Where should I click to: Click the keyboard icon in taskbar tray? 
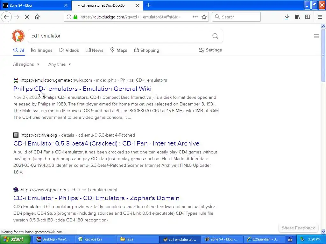pyautogui.click(x=290, y=240)
